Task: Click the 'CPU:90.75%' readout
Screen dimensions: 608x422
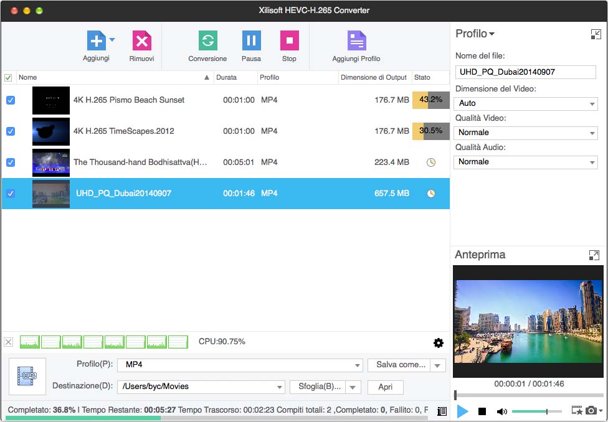Action: pyautogui.click(x=222, y=342)
